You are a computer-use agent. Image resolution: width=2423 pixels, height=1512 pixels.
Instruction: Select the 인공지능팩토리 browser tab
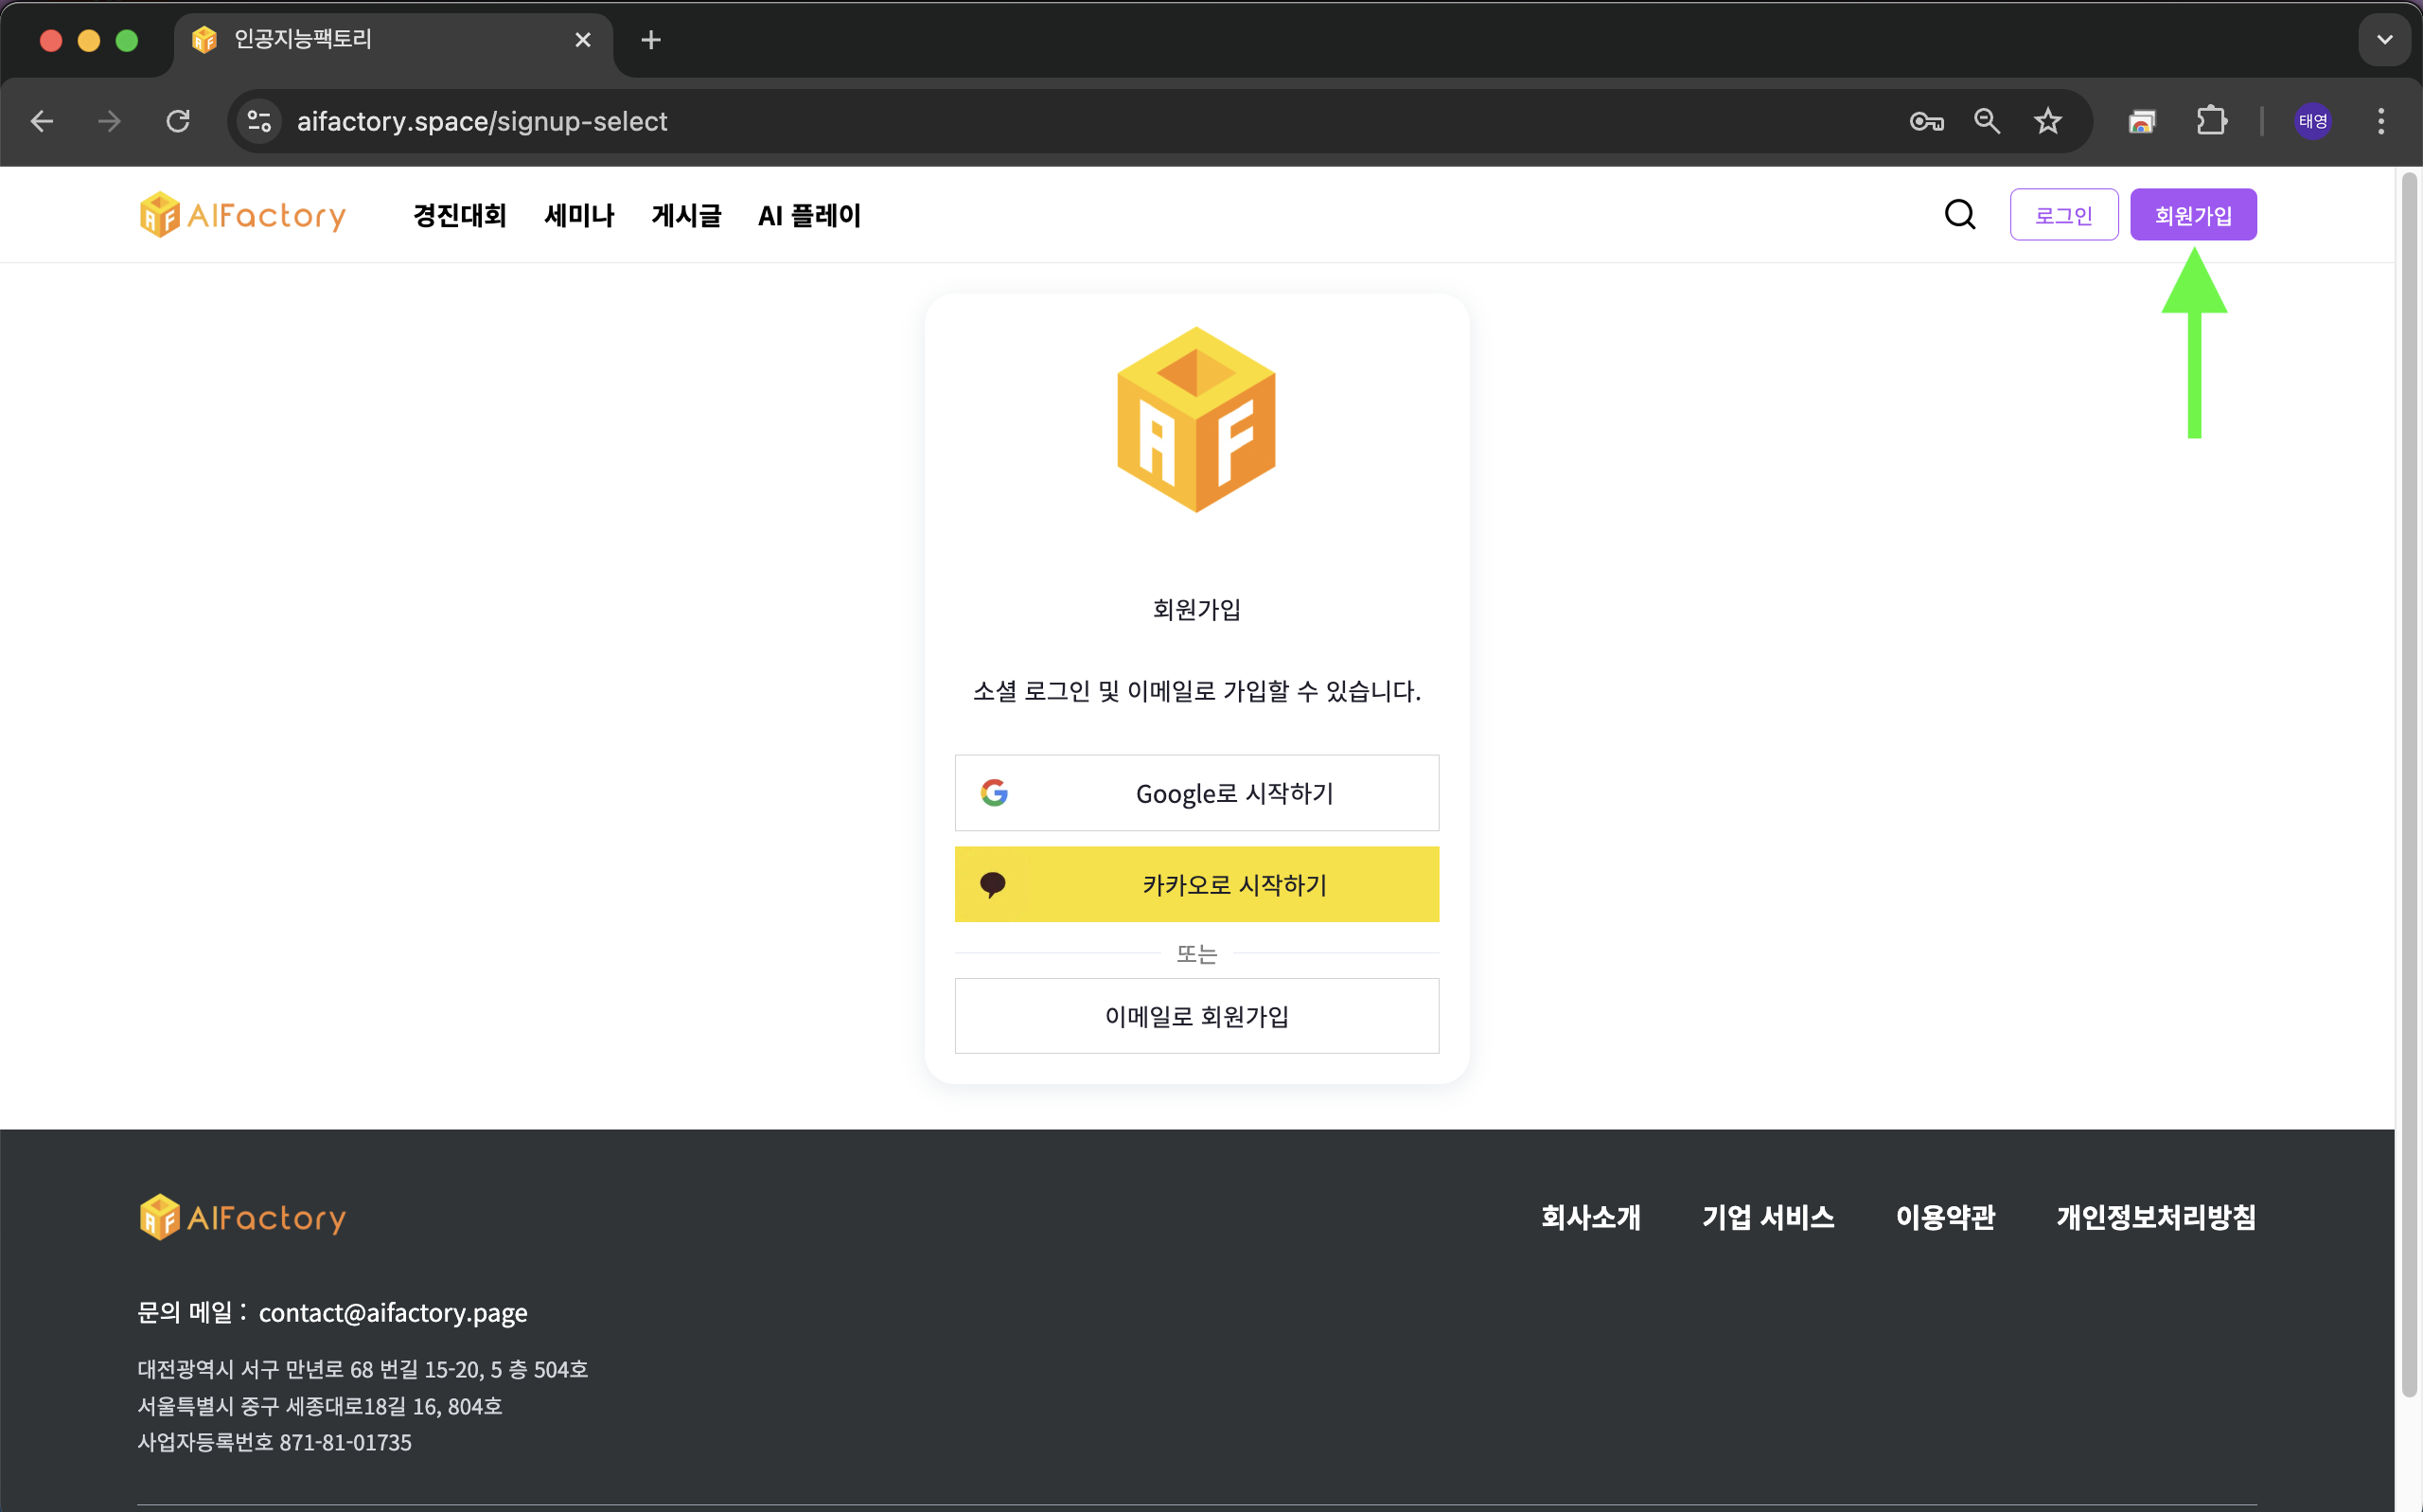tap(393, 40)
